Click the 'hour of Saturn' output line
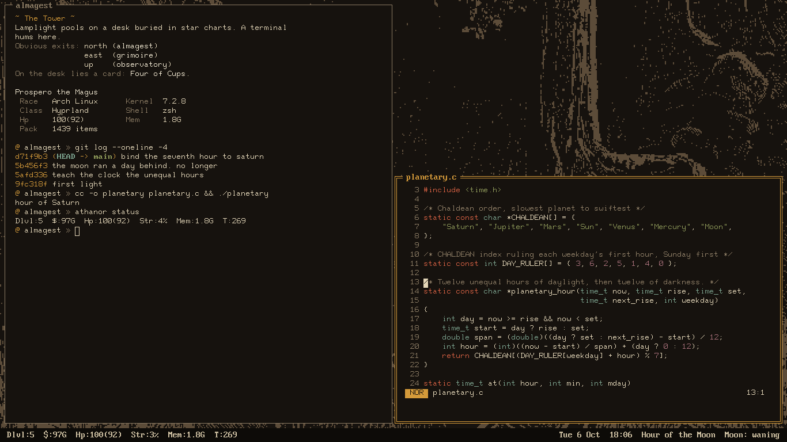Viewport: 787px width, 442px height. pyautogui.click(x=47, y=203)
